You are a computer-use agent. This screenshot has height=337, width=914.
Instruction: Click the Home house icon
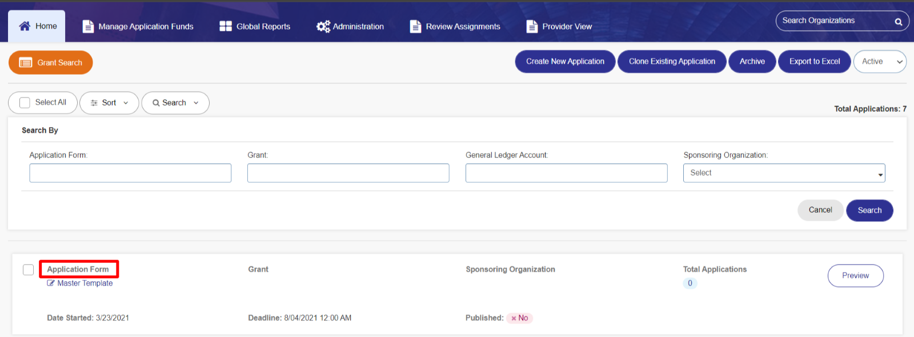point(25,26)
